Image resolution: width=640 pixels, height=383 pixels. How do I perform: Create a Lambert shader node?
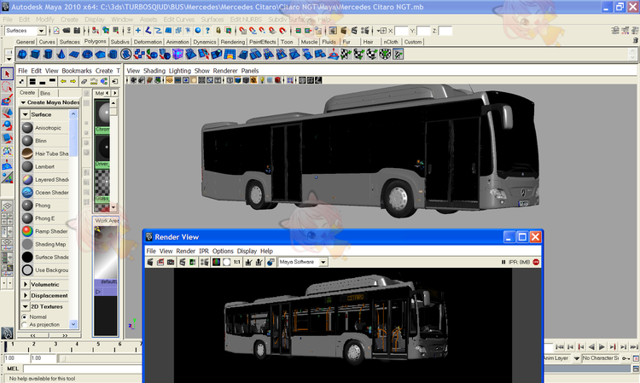[45, 166]
